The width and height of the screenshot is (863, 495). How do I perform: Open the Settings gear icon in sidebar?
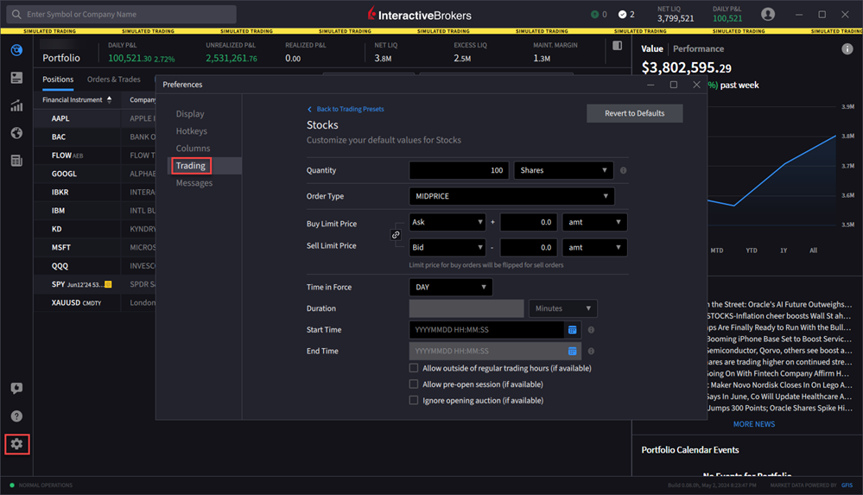pyautogui.click(x=16, y=444)
